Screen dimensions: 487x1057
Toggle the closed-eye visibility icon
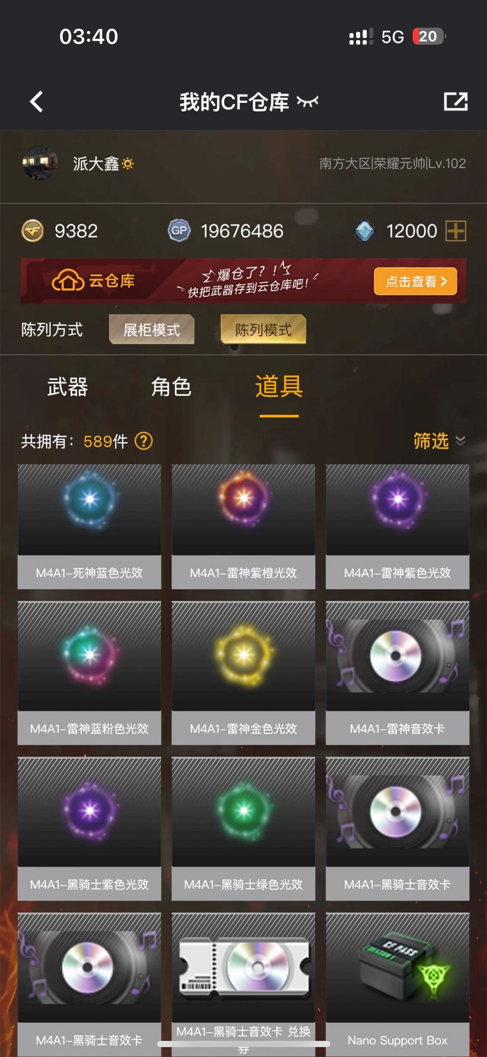(308, 102)
